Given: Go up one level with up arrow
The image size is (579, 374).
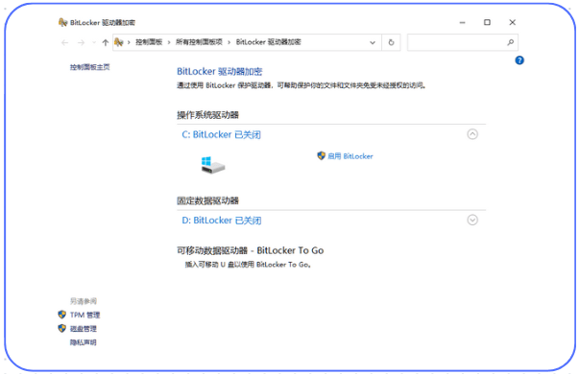Looking at the screenshot, I should (106, 43).
